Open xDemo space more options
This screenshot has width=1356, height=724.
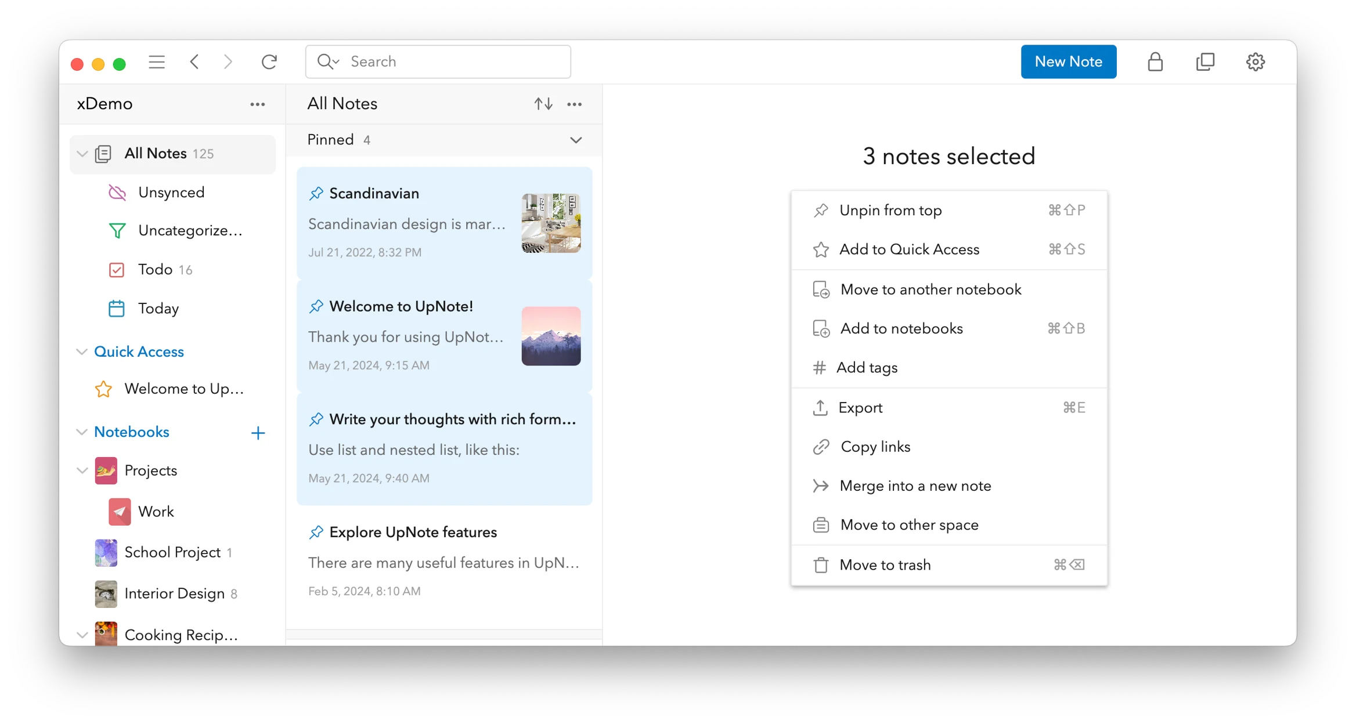tap(257, 104)
